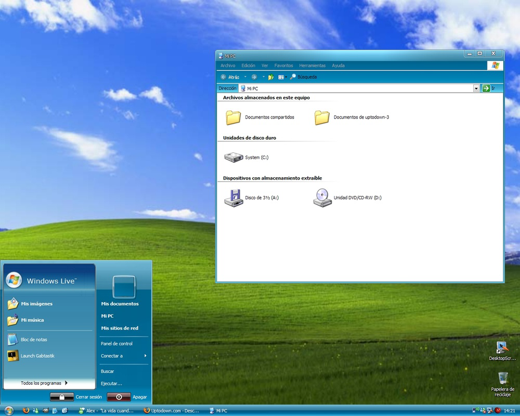Click the fifth quick launch icon
This screenshot has width=520, height=416.
point(64,410)
